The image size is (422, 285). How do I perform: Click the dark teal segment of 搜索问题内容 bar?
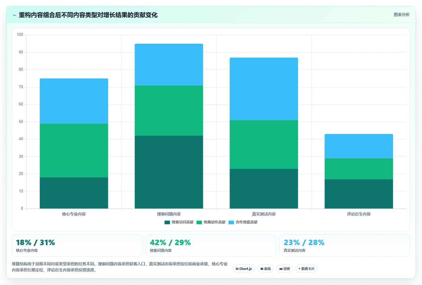169,172
